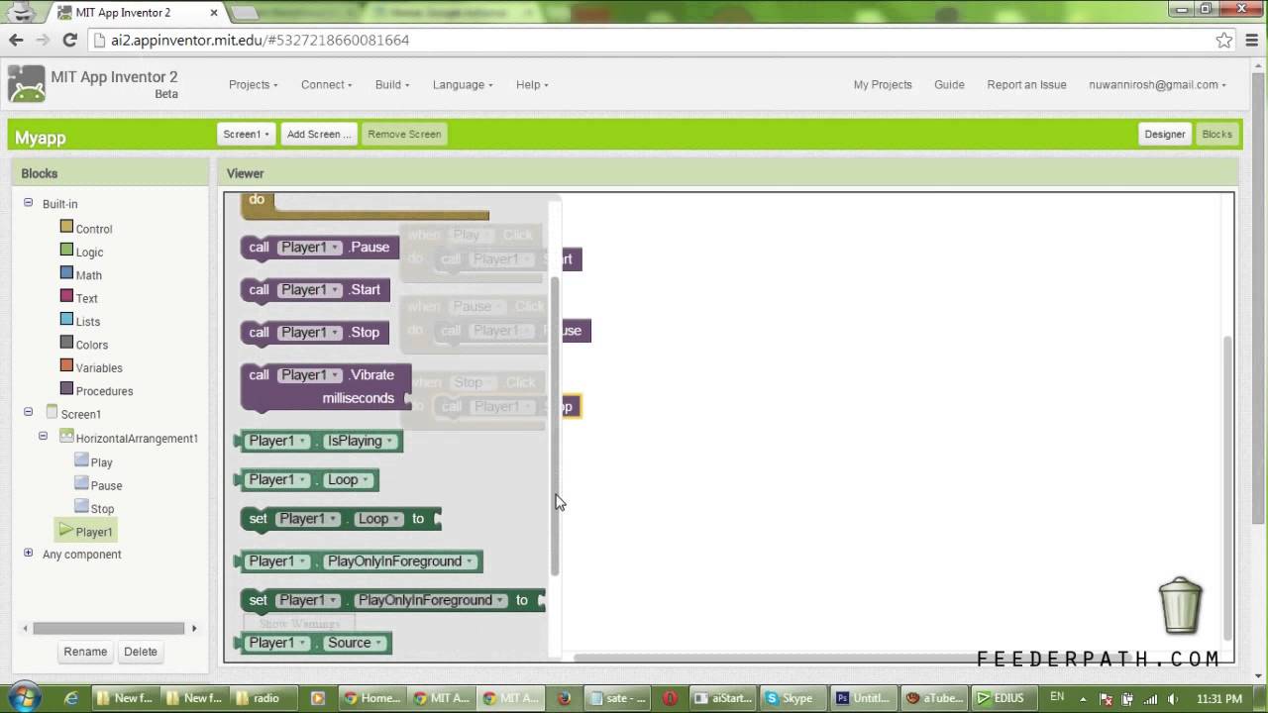The image size is (1268, 713).
Task: Click the Screen1 component icon in tree
Action: pos(52,412)
